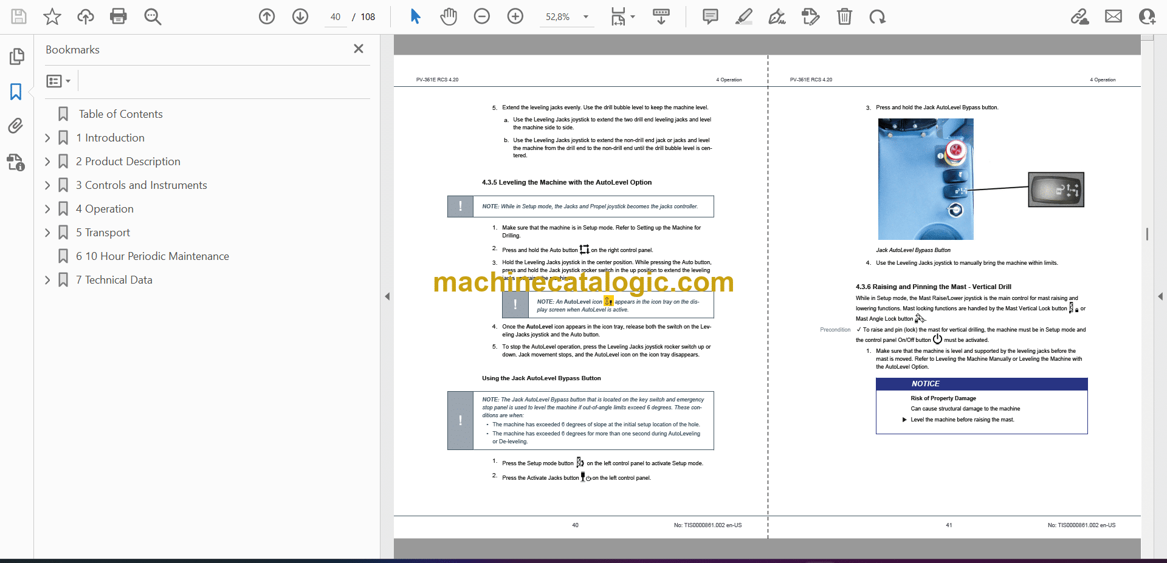Choose the arrow selection tool
This screenshot has width=1167, height=563.
click(415, 16)
